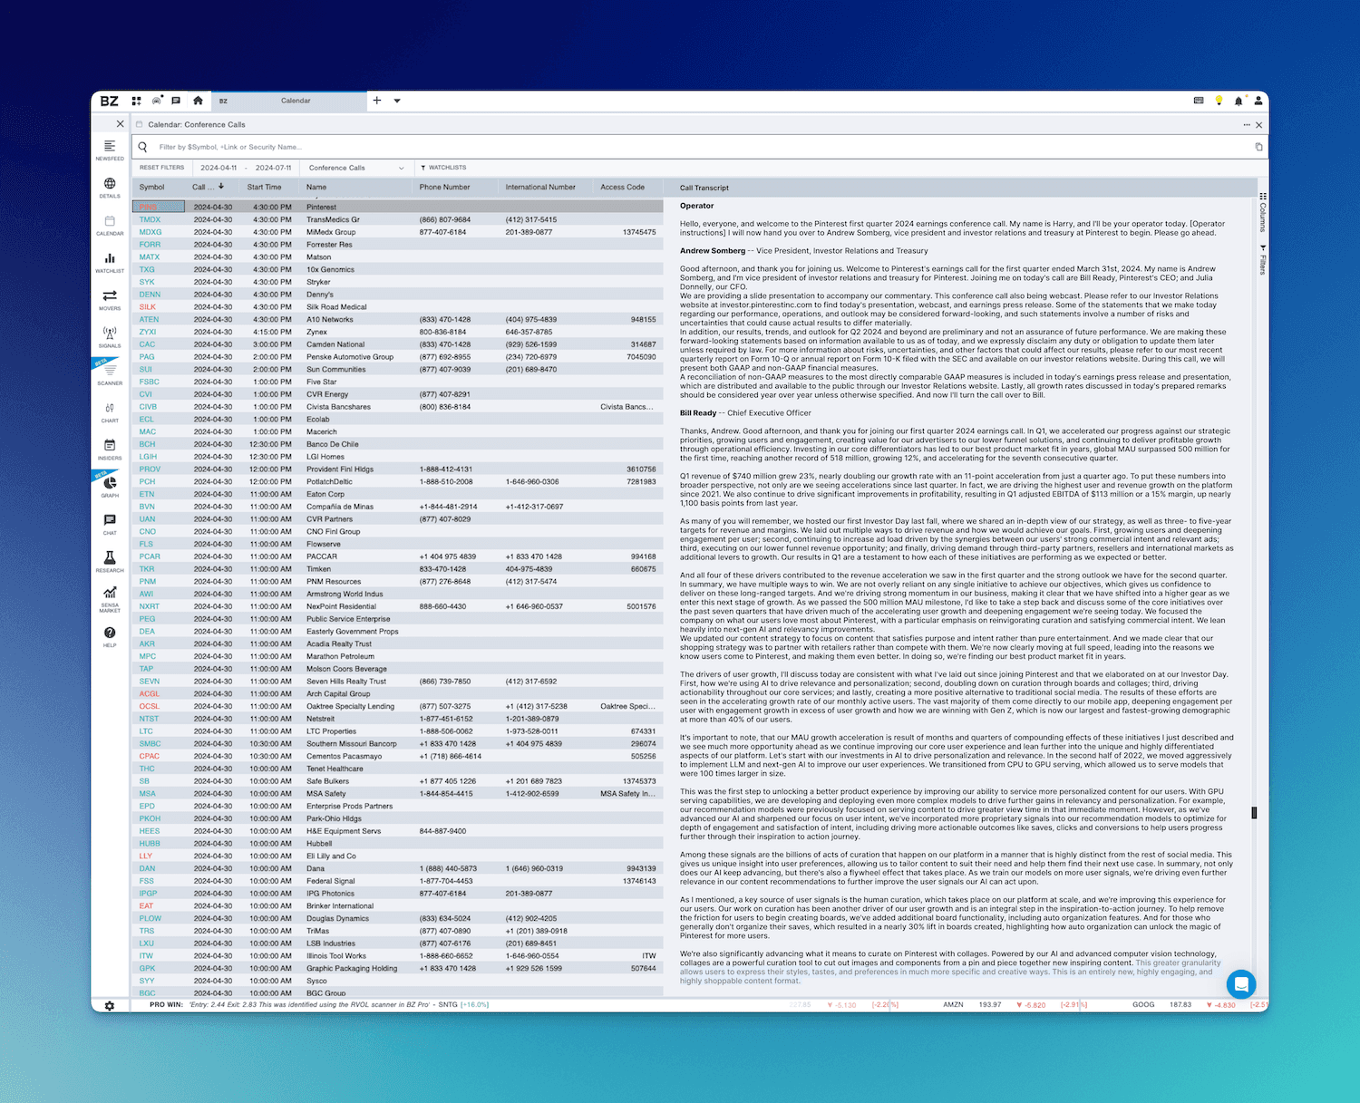This screenshot has height=1103, width=1360.
Task: Click the GOOG ticker in bottom bar
Action: click(1143, 1005)
